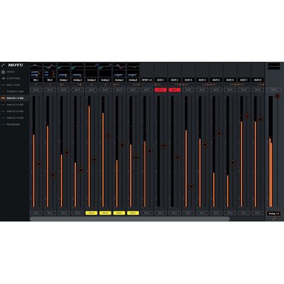The image size is (284, 284).
Task: Click the Analog 1 fader knob
Action: [x=67, y=153]
